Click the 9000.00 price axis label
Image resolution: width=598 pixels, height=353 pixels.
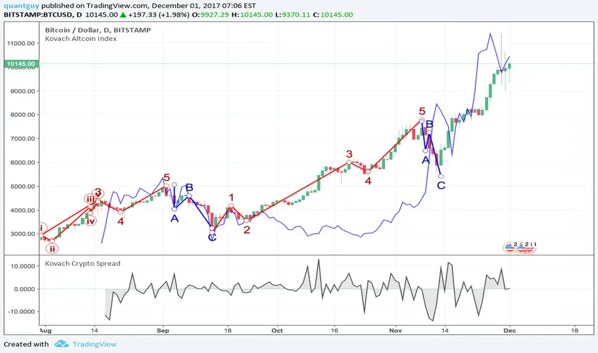(22, 91)
